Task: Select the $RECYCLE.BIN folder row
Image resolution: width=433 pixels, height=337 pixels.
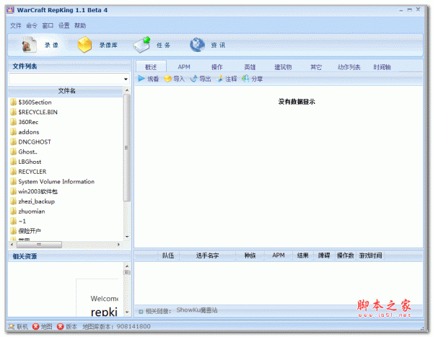Action: point(66,112)
